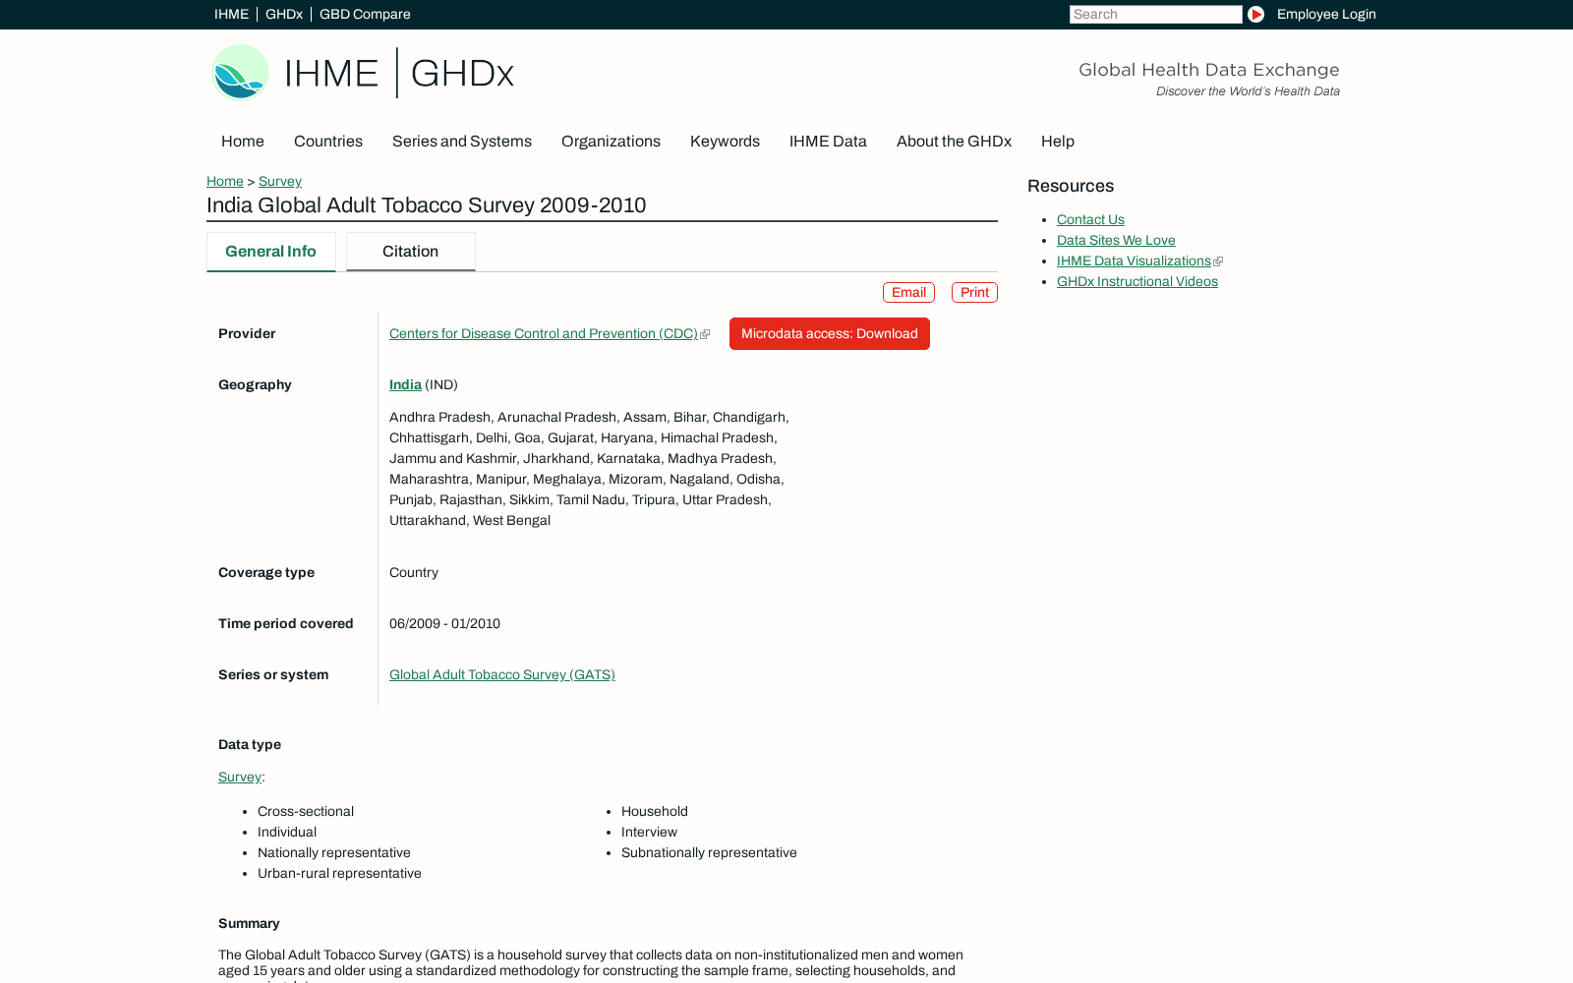Open the IHME Data menu
This screenshot has width=1573, height=983.
828,142
